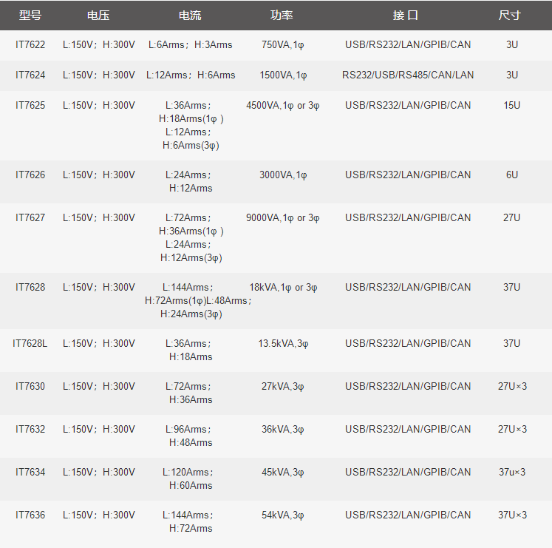Open the IT7624 model entry
Screen dimensions: 552x548
click(30, 75)
